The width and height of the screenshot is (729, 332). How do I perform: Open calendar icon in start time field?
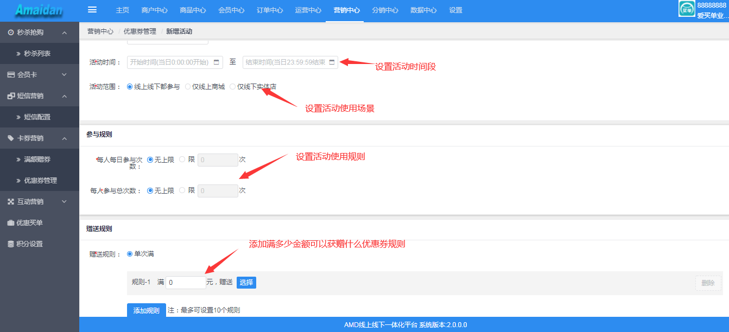[x=217, y=62]
